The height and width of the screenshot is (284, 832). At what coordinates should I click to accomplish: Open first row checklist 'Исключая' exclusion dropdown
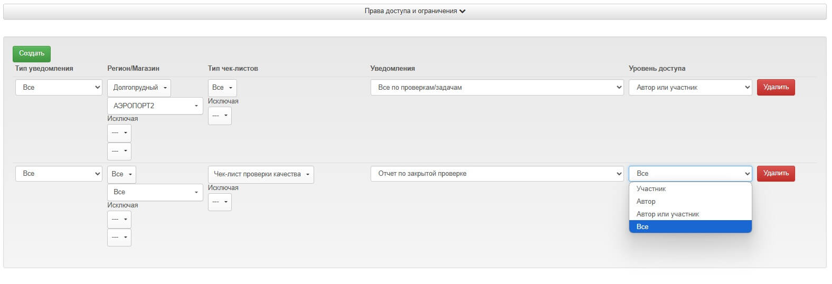(220, 116)
